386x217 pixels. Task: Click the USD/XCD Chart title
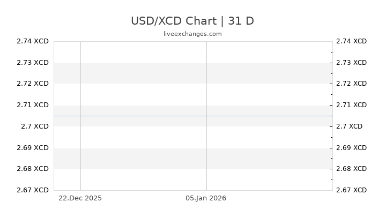click(x=192, y=21)
